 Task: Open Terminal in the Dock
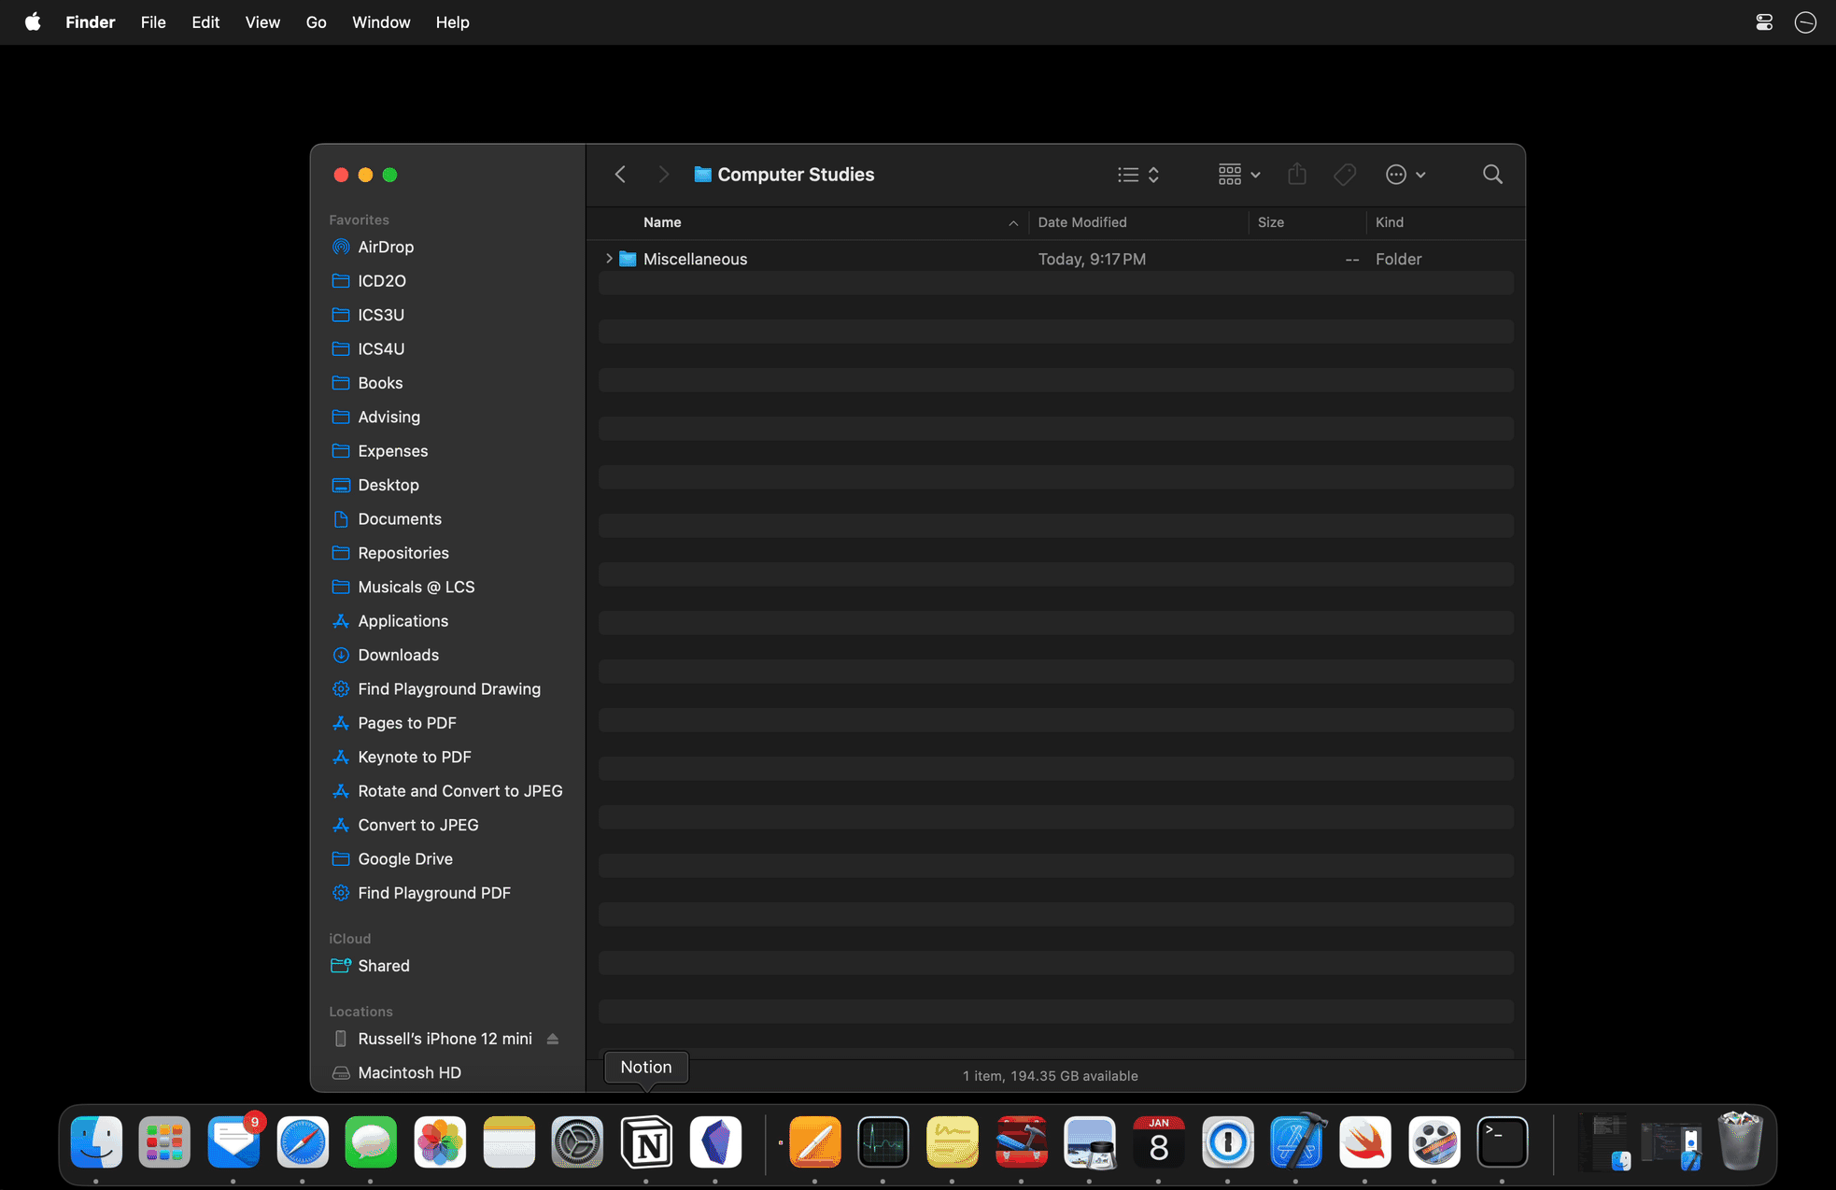[1502, 1141]
